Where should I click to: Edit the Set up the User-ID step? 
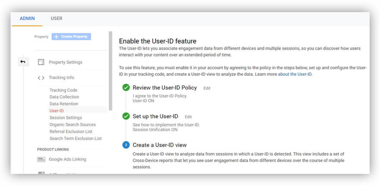point(188,117)
